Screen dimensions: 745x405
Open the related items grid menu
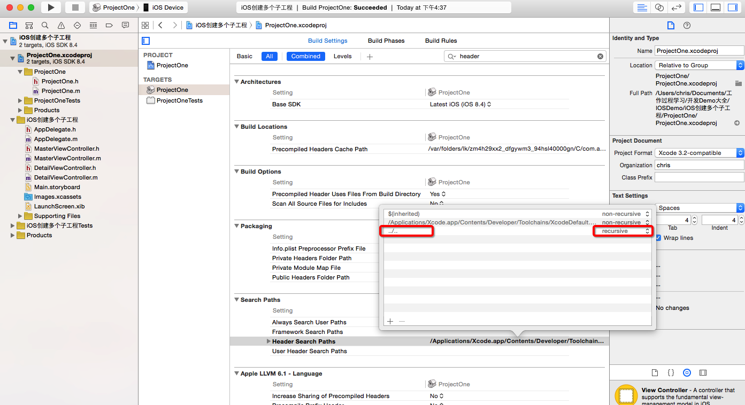click(x=145, y=25)
